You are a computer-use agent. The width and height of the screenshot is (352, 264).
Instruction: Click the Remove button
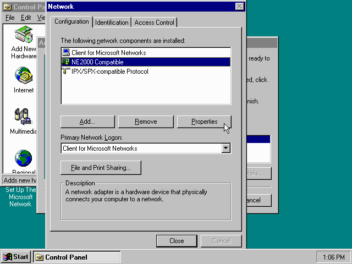(x=146, y=122)
